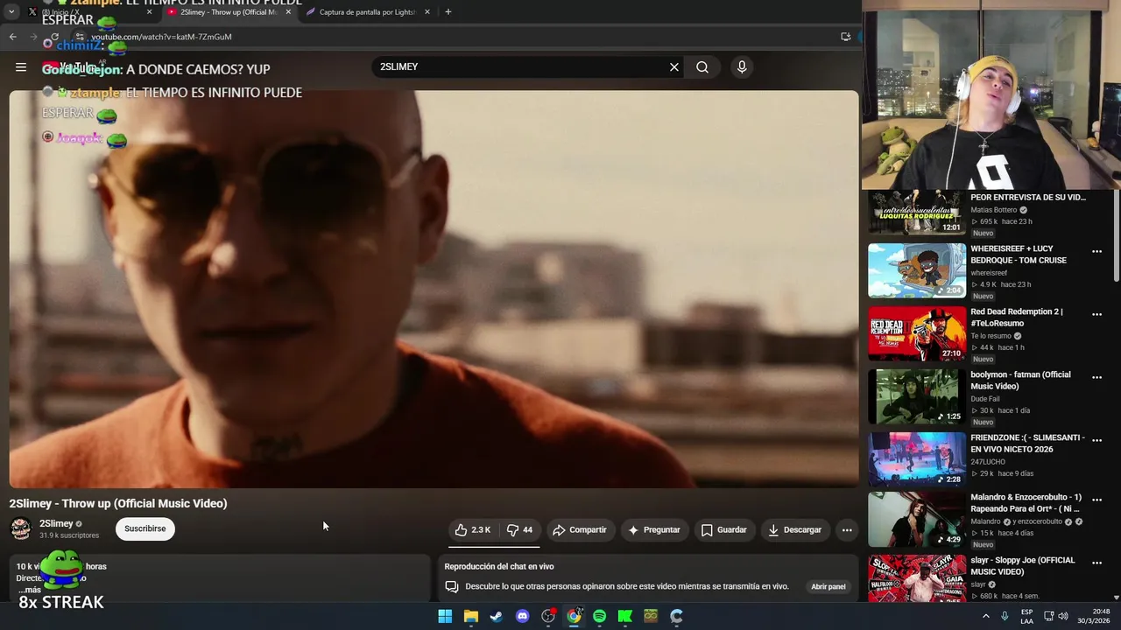Open options for Red Dead Redemption 2 video
The image size is (1121, 630).
[x=1096, y=315]
